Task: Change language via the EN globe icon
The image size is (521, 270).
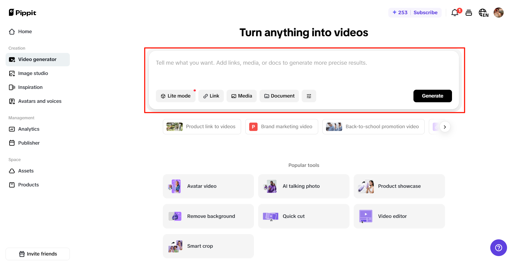Action: 484,13
